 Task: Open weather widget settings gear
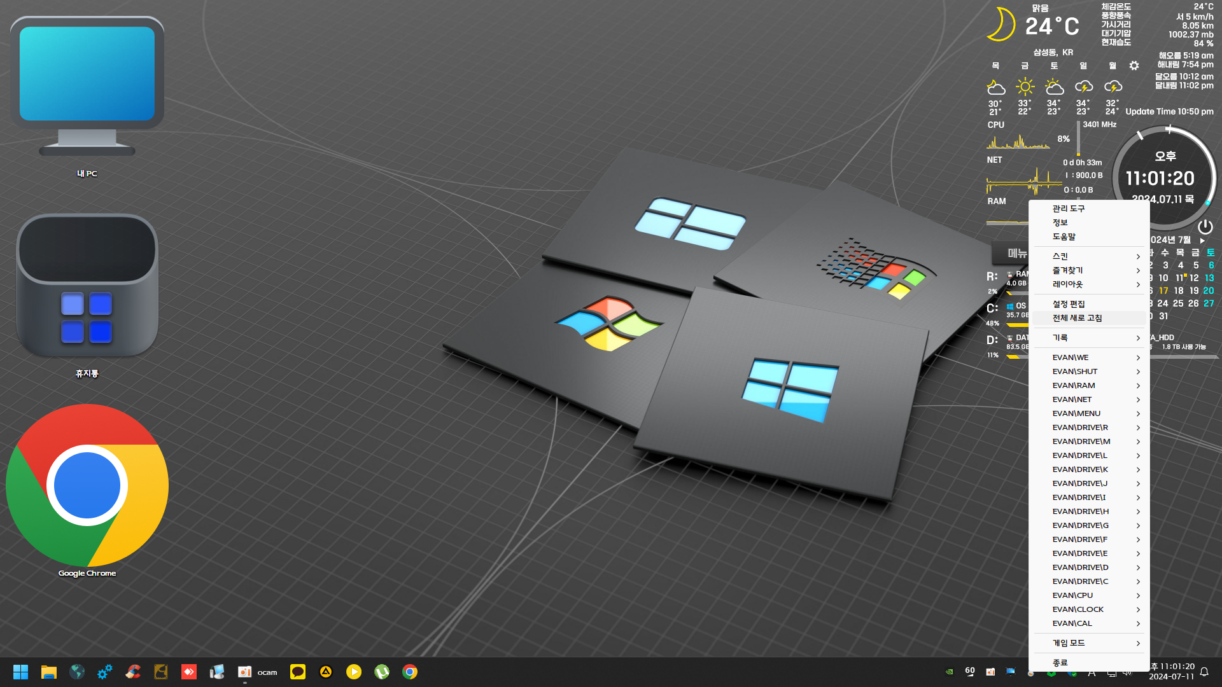(x=1134, y=66)
